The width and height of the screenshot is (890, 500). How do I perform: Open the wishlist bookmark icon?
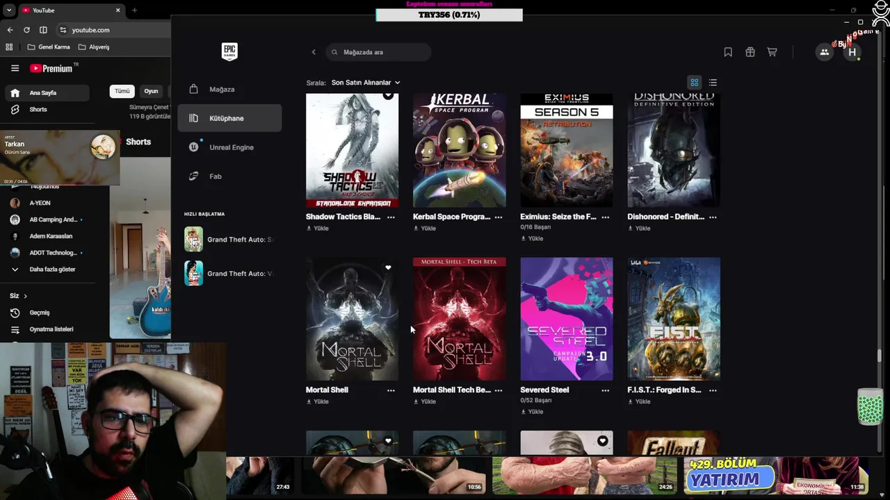(728, 52)
